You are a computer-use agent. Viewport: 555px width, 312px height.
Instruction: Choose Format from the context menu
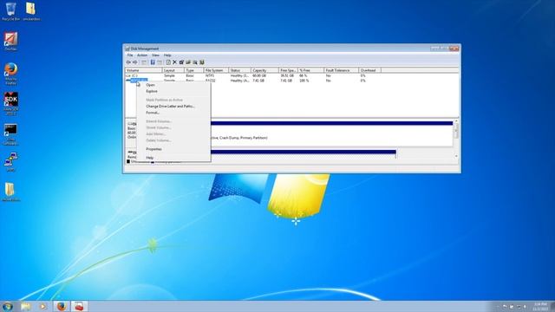coord(173,113)
